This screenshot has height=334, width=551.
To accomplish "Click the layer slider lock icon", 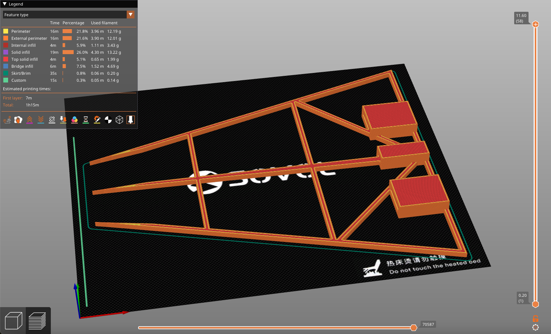I will pos(536,319).
